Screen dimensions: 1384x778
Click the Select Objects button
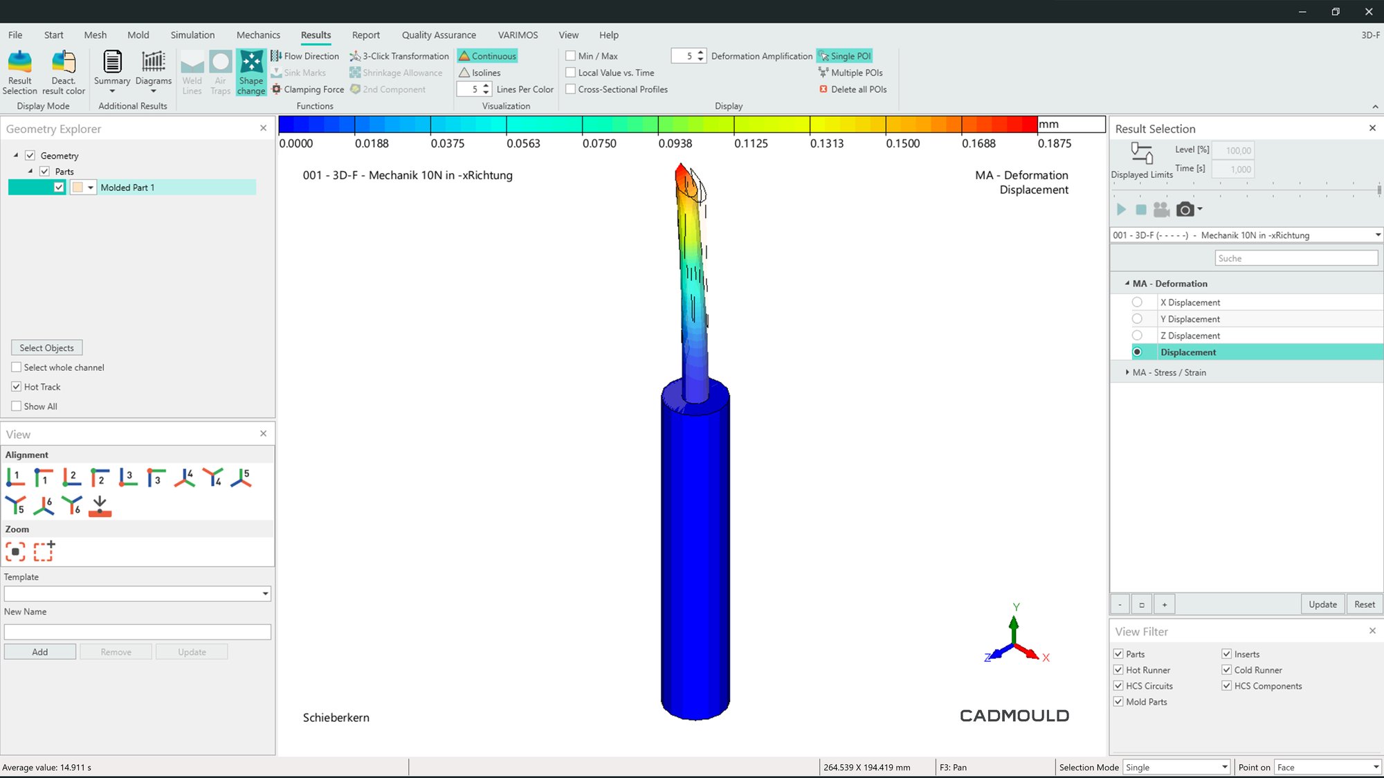tap(46, 348)
